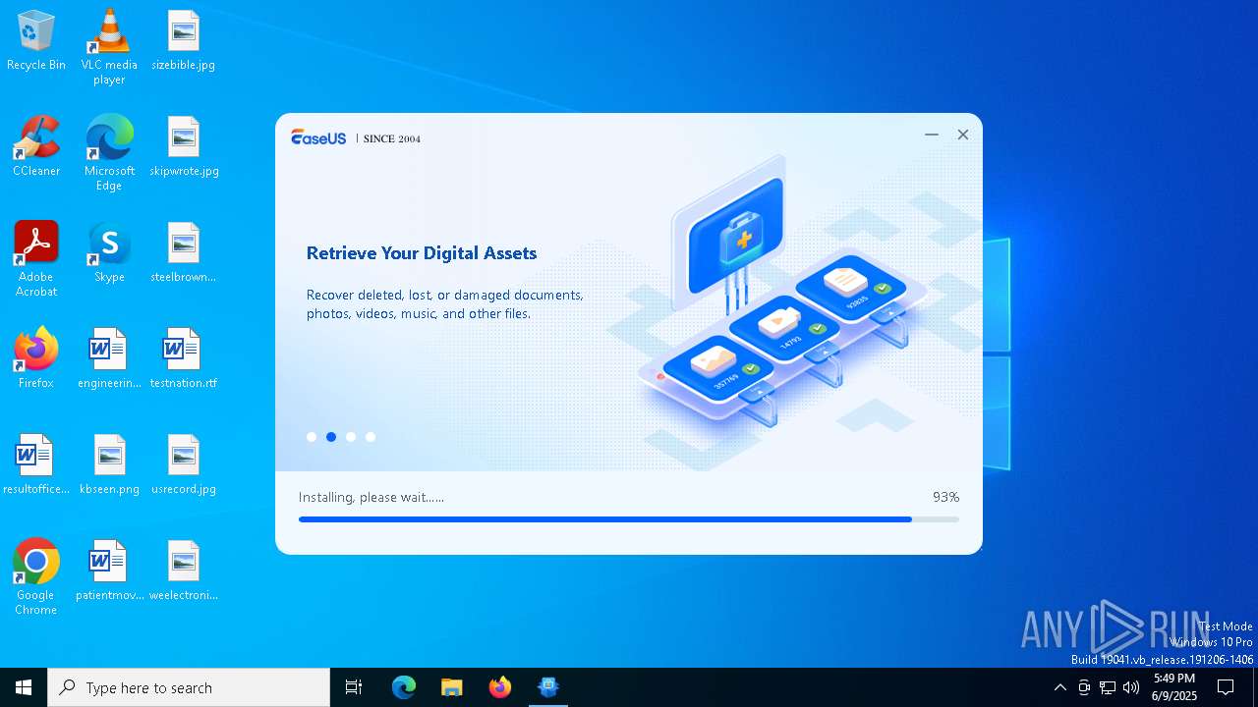Click the taskbar search box
The image size is (1258, 707).
189,687
